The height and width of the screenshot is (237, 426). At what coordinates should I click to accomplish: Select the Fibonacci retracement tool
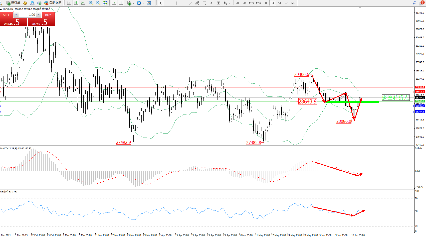tap(204, 3)
